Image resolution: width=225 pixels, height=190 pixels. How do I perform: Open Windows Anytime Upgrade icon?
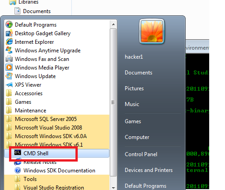(x=9, y=50)
